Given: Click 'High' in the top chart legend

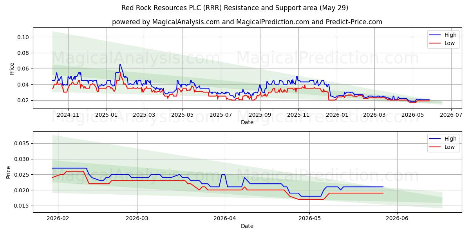Looking at the screenshot, I should coord(450,35).
